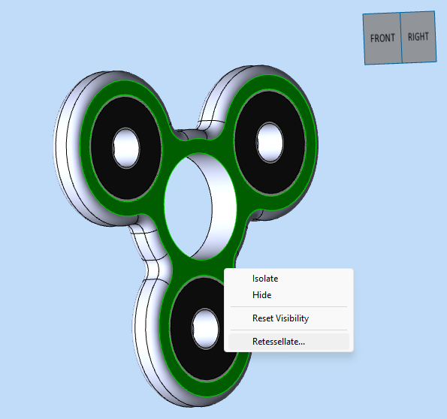Select the FRONT face of the view cube

382,38
